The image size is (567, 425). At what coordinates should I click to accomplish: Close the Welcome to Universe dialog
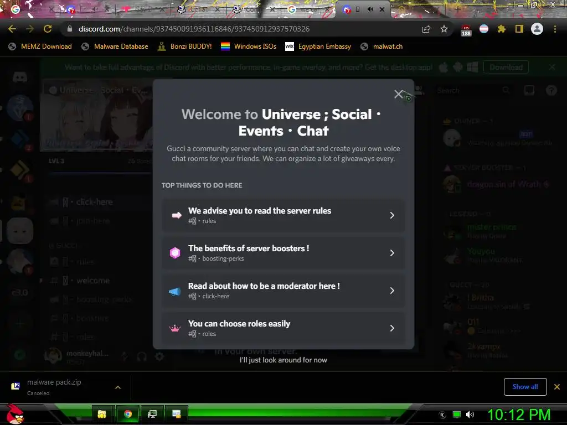(x=399, y=94)
